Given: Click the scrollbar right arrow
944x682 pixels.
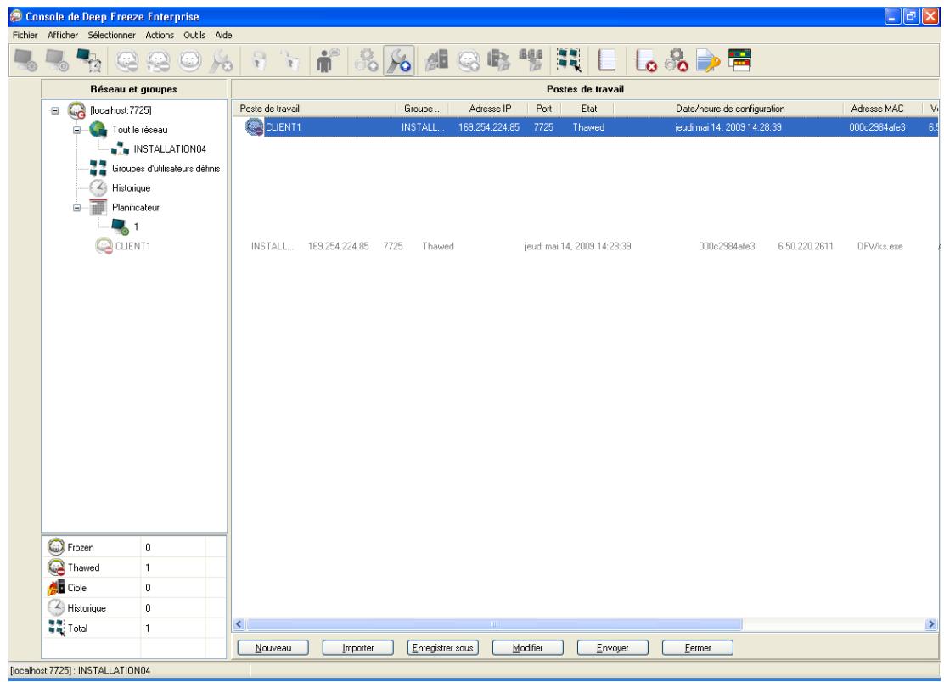Looking at the screenshot, I should click(930, 624).
